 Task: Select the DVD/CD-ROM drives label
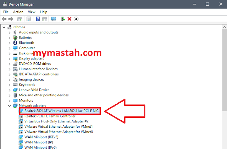click(35, 64)
